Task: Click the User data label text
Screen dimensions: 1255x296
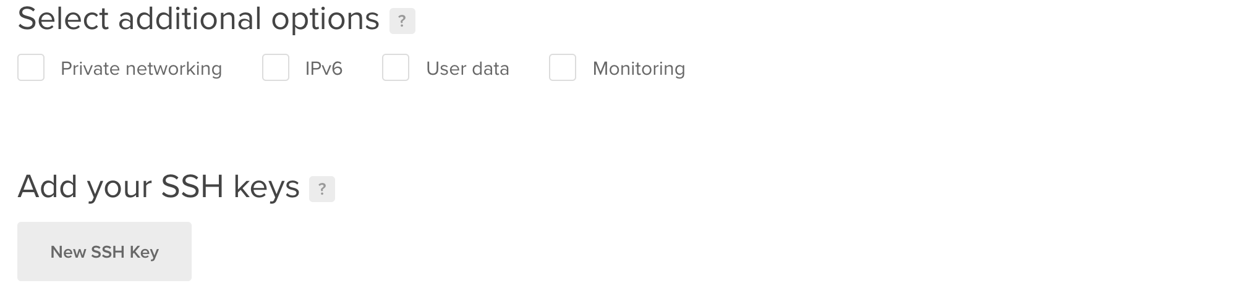Action: [x=467, y=68]
